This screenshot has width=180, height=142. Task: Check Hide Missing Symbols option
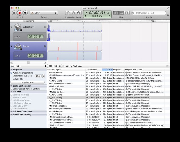pyautogui.click(x=12, y=100)
